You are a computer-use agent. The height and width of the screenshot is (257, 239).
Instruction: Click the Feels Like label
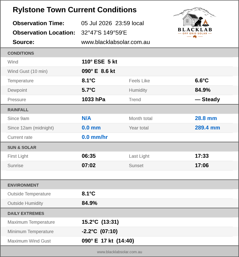(x=139, y=81)
